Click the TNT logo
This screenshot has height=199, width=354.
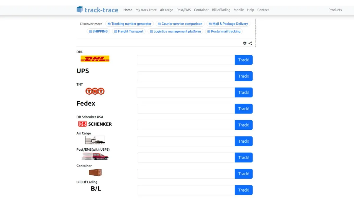click(x=95, y=91)
